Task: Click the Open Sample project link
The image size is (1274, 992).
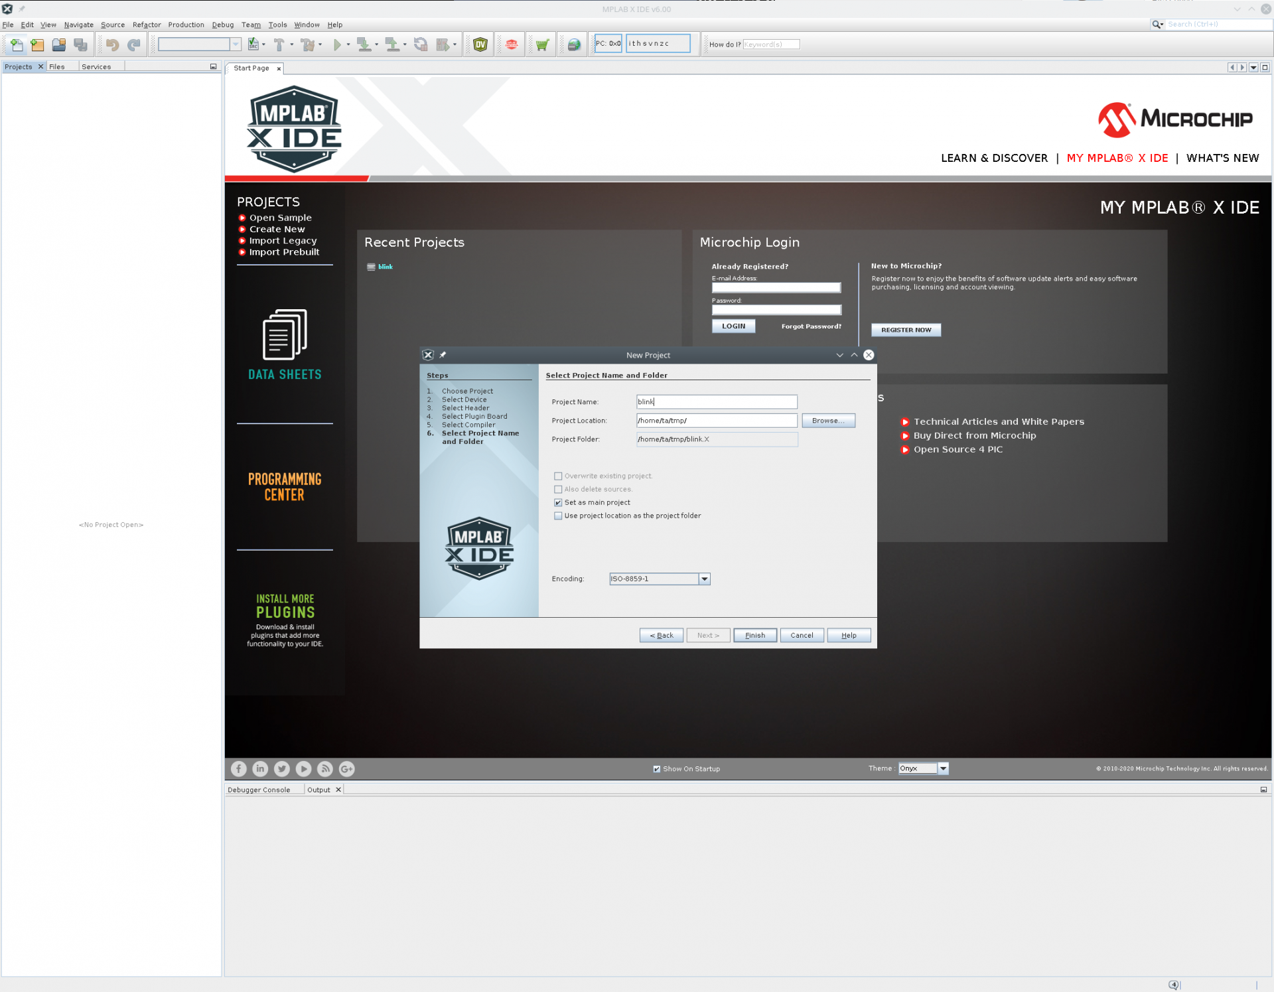Action: tap(280, 218)
